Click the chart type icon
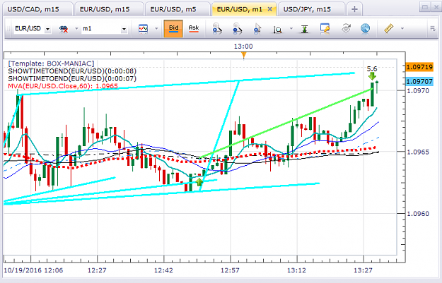The image size is (442, 283). [x=143, y=29]
